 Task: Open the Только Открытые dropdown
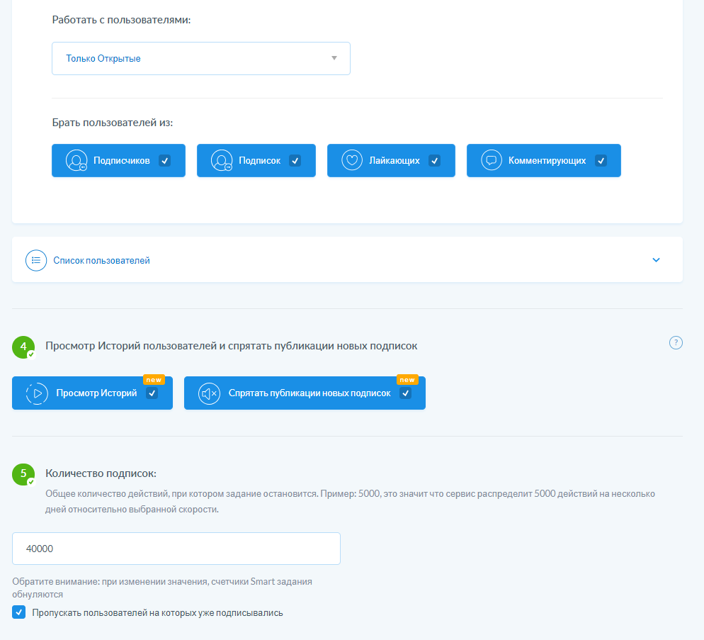[x=201, y=58]
